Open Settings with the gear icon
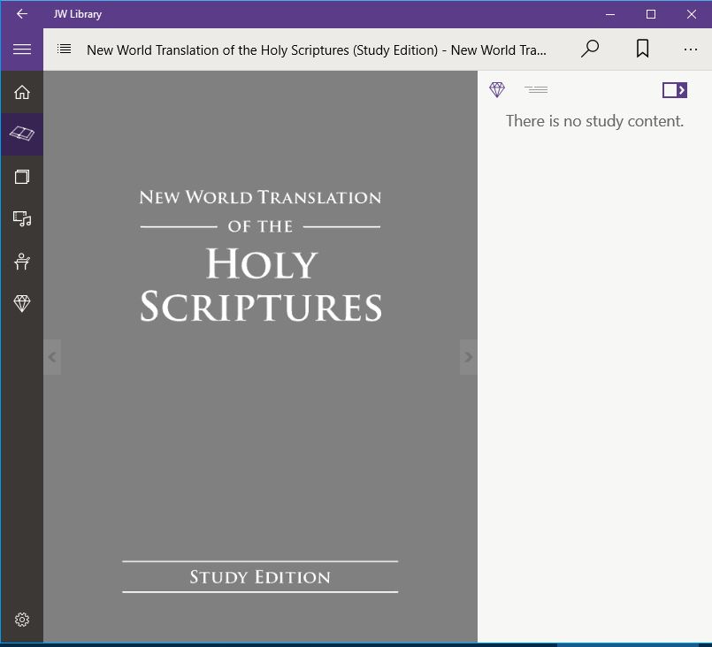This screenshot has width=712, height=647. (x=21, y=620)
